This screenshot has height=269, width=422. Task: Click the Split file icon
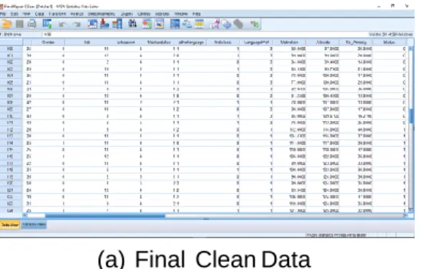(x=175, y=24)
